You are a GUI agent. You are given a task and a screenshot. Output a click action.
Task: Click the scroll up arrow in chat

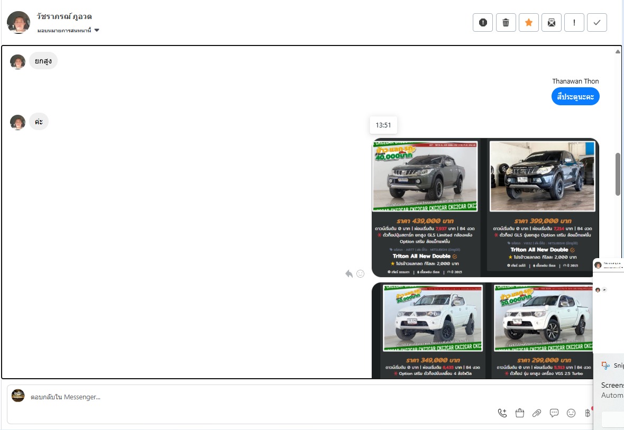coord(618,51)
